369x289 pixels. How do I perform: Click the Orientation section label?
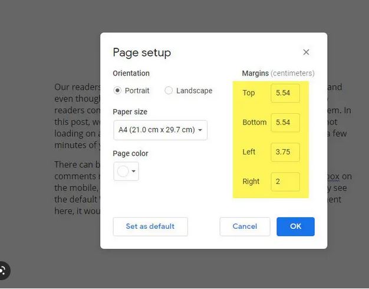click(131, 74)
